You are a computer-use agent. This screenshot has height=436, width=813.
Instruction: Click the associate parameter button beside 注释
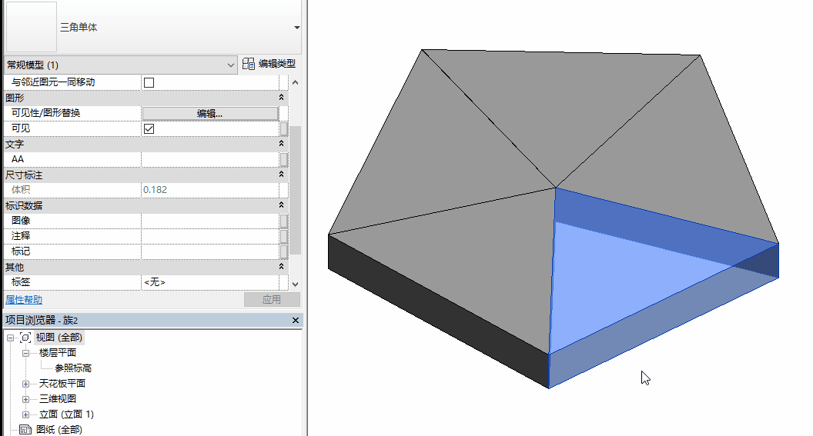click(283, 237)
